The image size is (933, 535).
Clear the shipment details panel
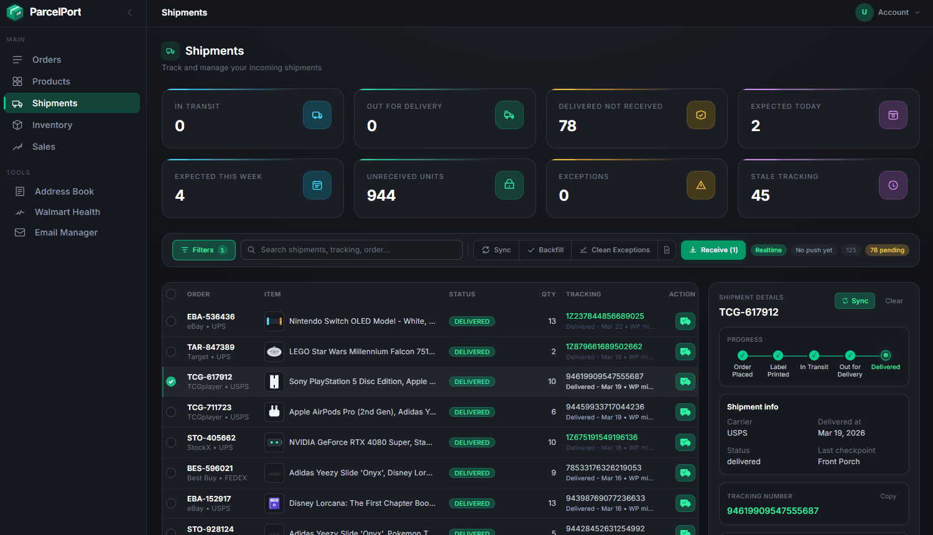[x=894, y=301]
